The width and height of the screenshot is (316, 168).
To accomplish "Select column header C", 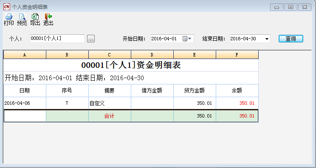I will coord(110,55).
